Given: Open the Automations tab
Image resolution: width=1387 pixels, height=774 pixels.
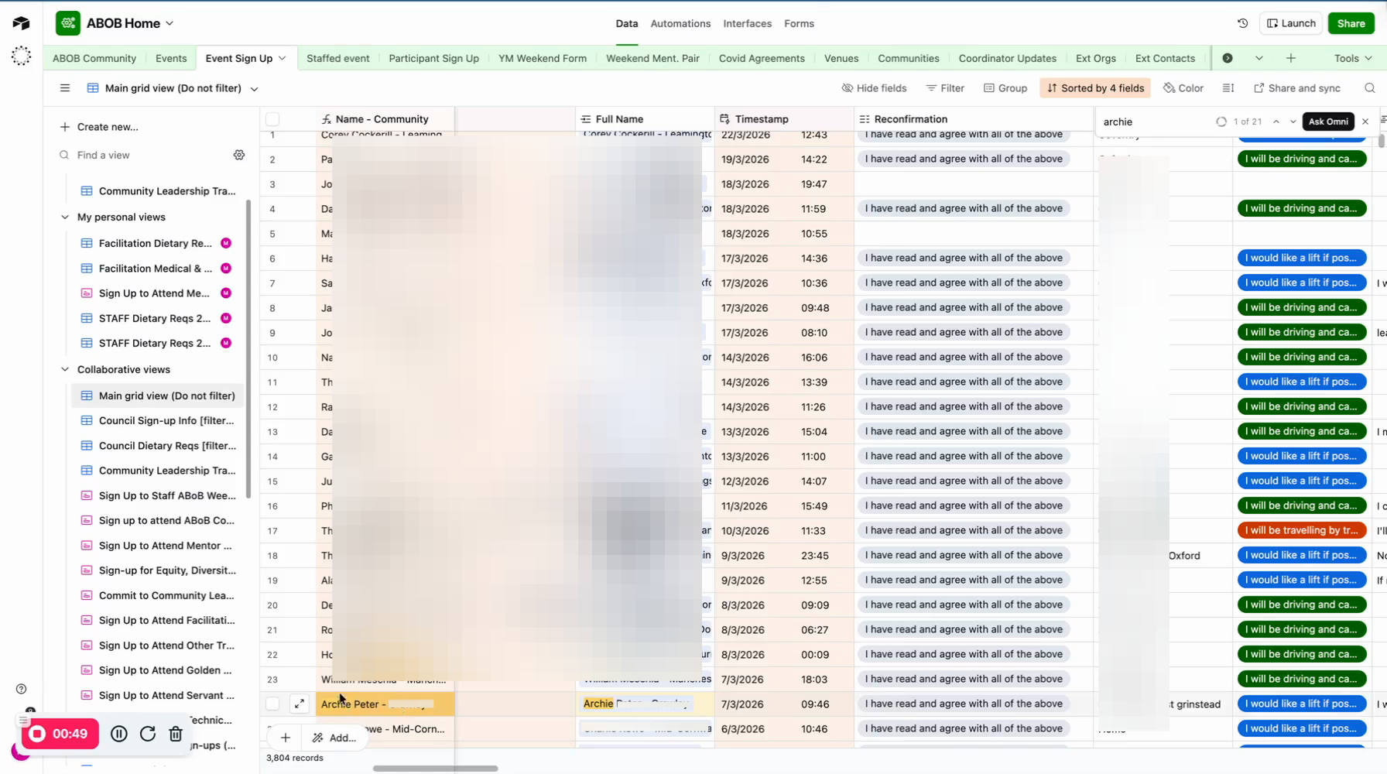Looking at the screenshot, I should [680, 23].
